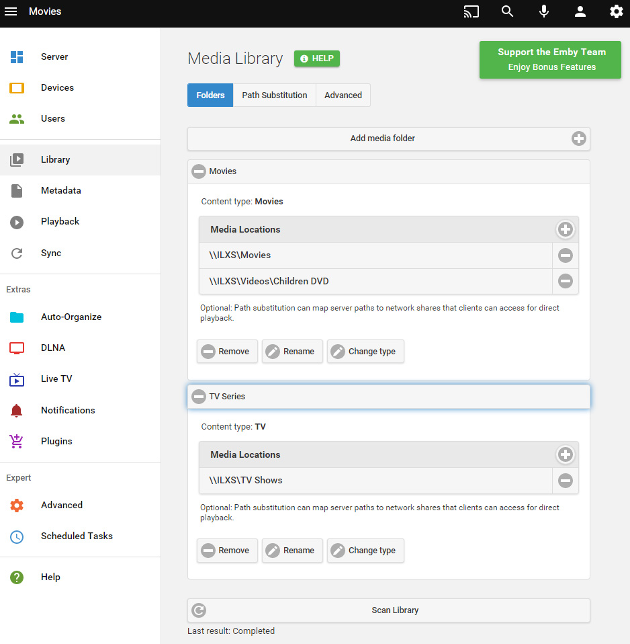Viewport: 630px width, 644px height.
Task: Remove the \\ILXS\TV Shows location
Action: [566, 481]
